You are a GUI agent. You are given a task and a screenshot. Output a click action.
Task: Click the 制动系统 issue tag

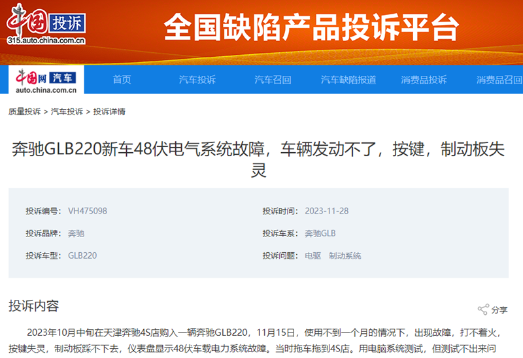(345, 255)
